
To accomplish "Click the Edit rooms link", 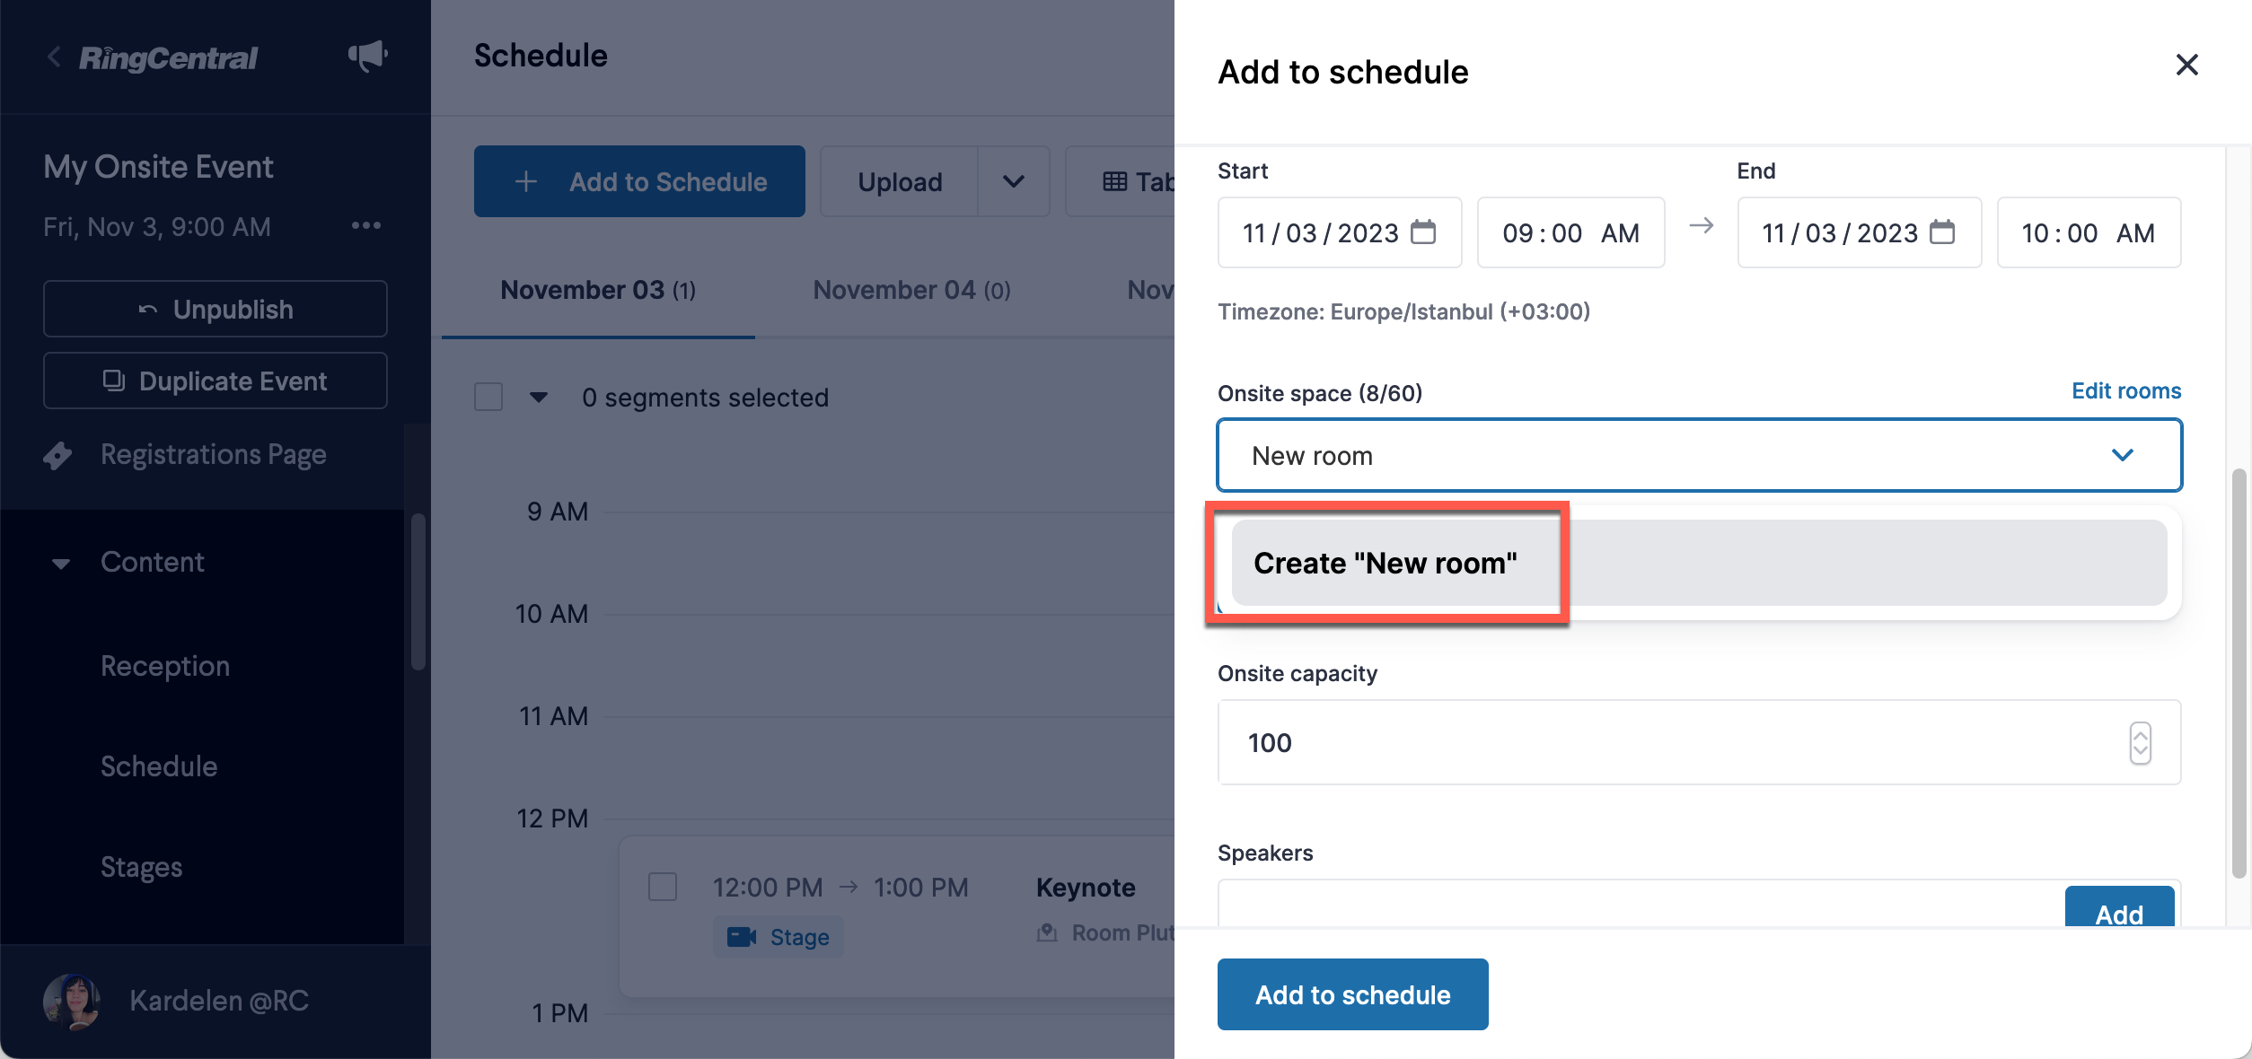I will (x=2125, y=390).
